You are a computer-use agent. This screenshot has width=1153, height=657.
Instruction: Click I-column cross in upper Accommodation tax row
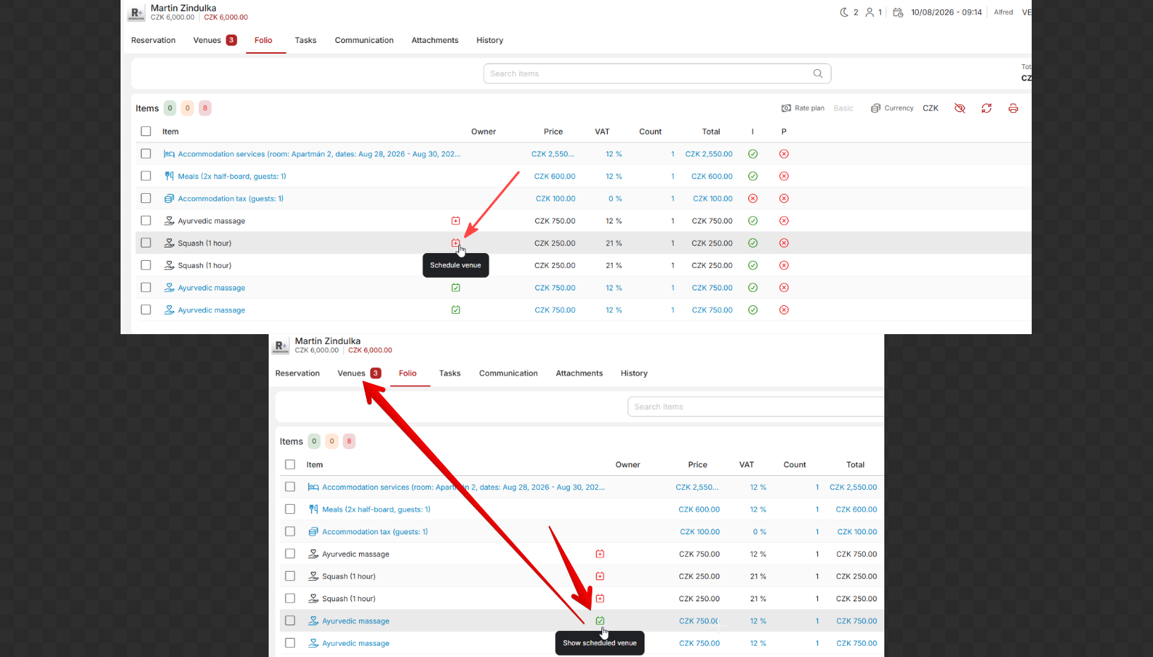click(x=753, y=199)
